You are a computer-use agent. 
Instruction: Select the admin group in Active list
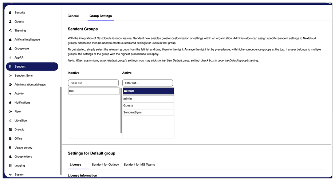click(148, 98)
